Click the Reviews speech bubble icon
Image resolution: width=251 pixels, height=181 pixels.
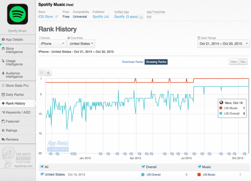(x=3, y=139)
